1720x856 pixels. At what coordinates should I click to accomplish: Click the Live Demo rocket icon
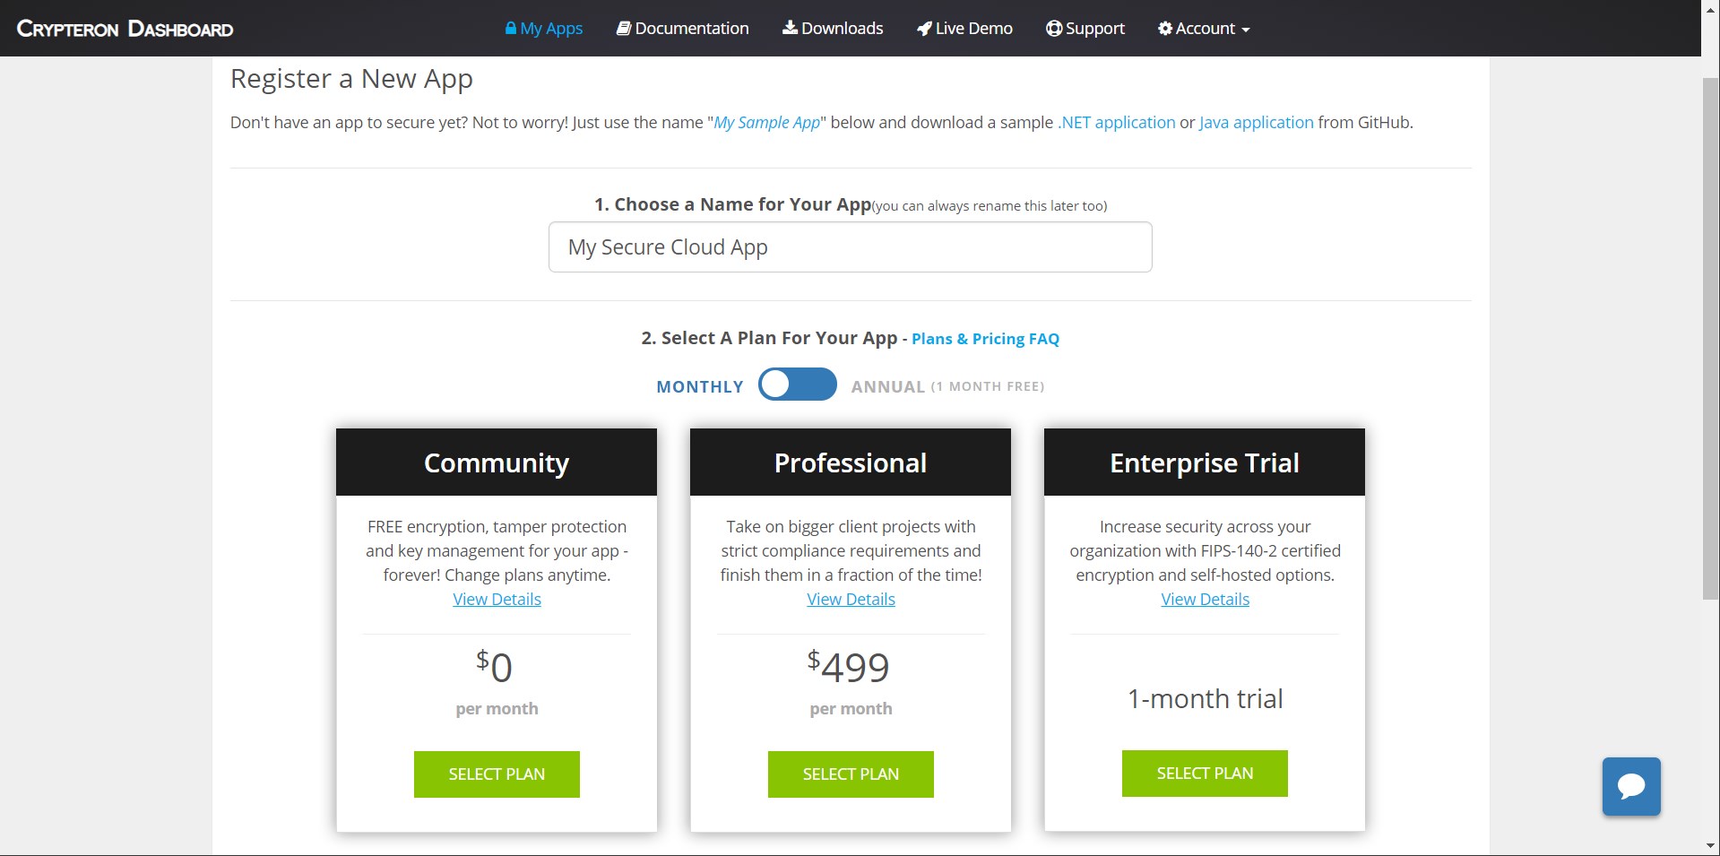point(924,29)
